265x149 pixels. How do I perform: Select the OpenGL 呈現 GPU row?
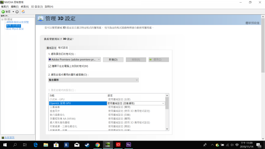[107, 103]
